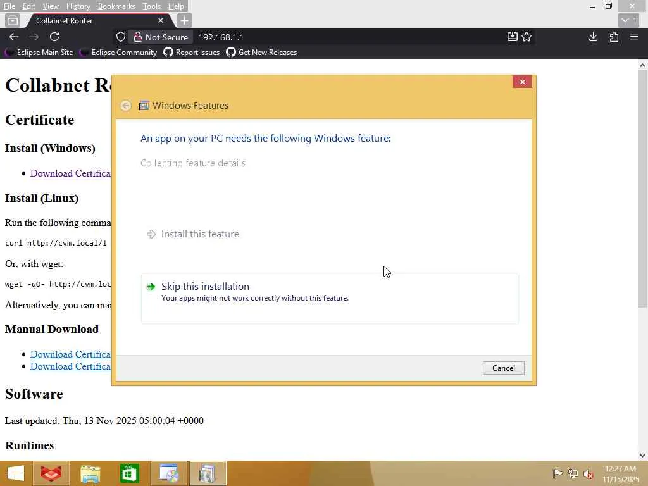Click the vertical scrollbar thumb
Image resolution: width=648 pixels, height=486 pixels.
point(642,189)
